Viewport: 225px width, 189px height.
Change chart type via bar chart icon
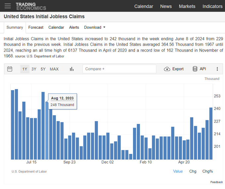coord(71,69)
